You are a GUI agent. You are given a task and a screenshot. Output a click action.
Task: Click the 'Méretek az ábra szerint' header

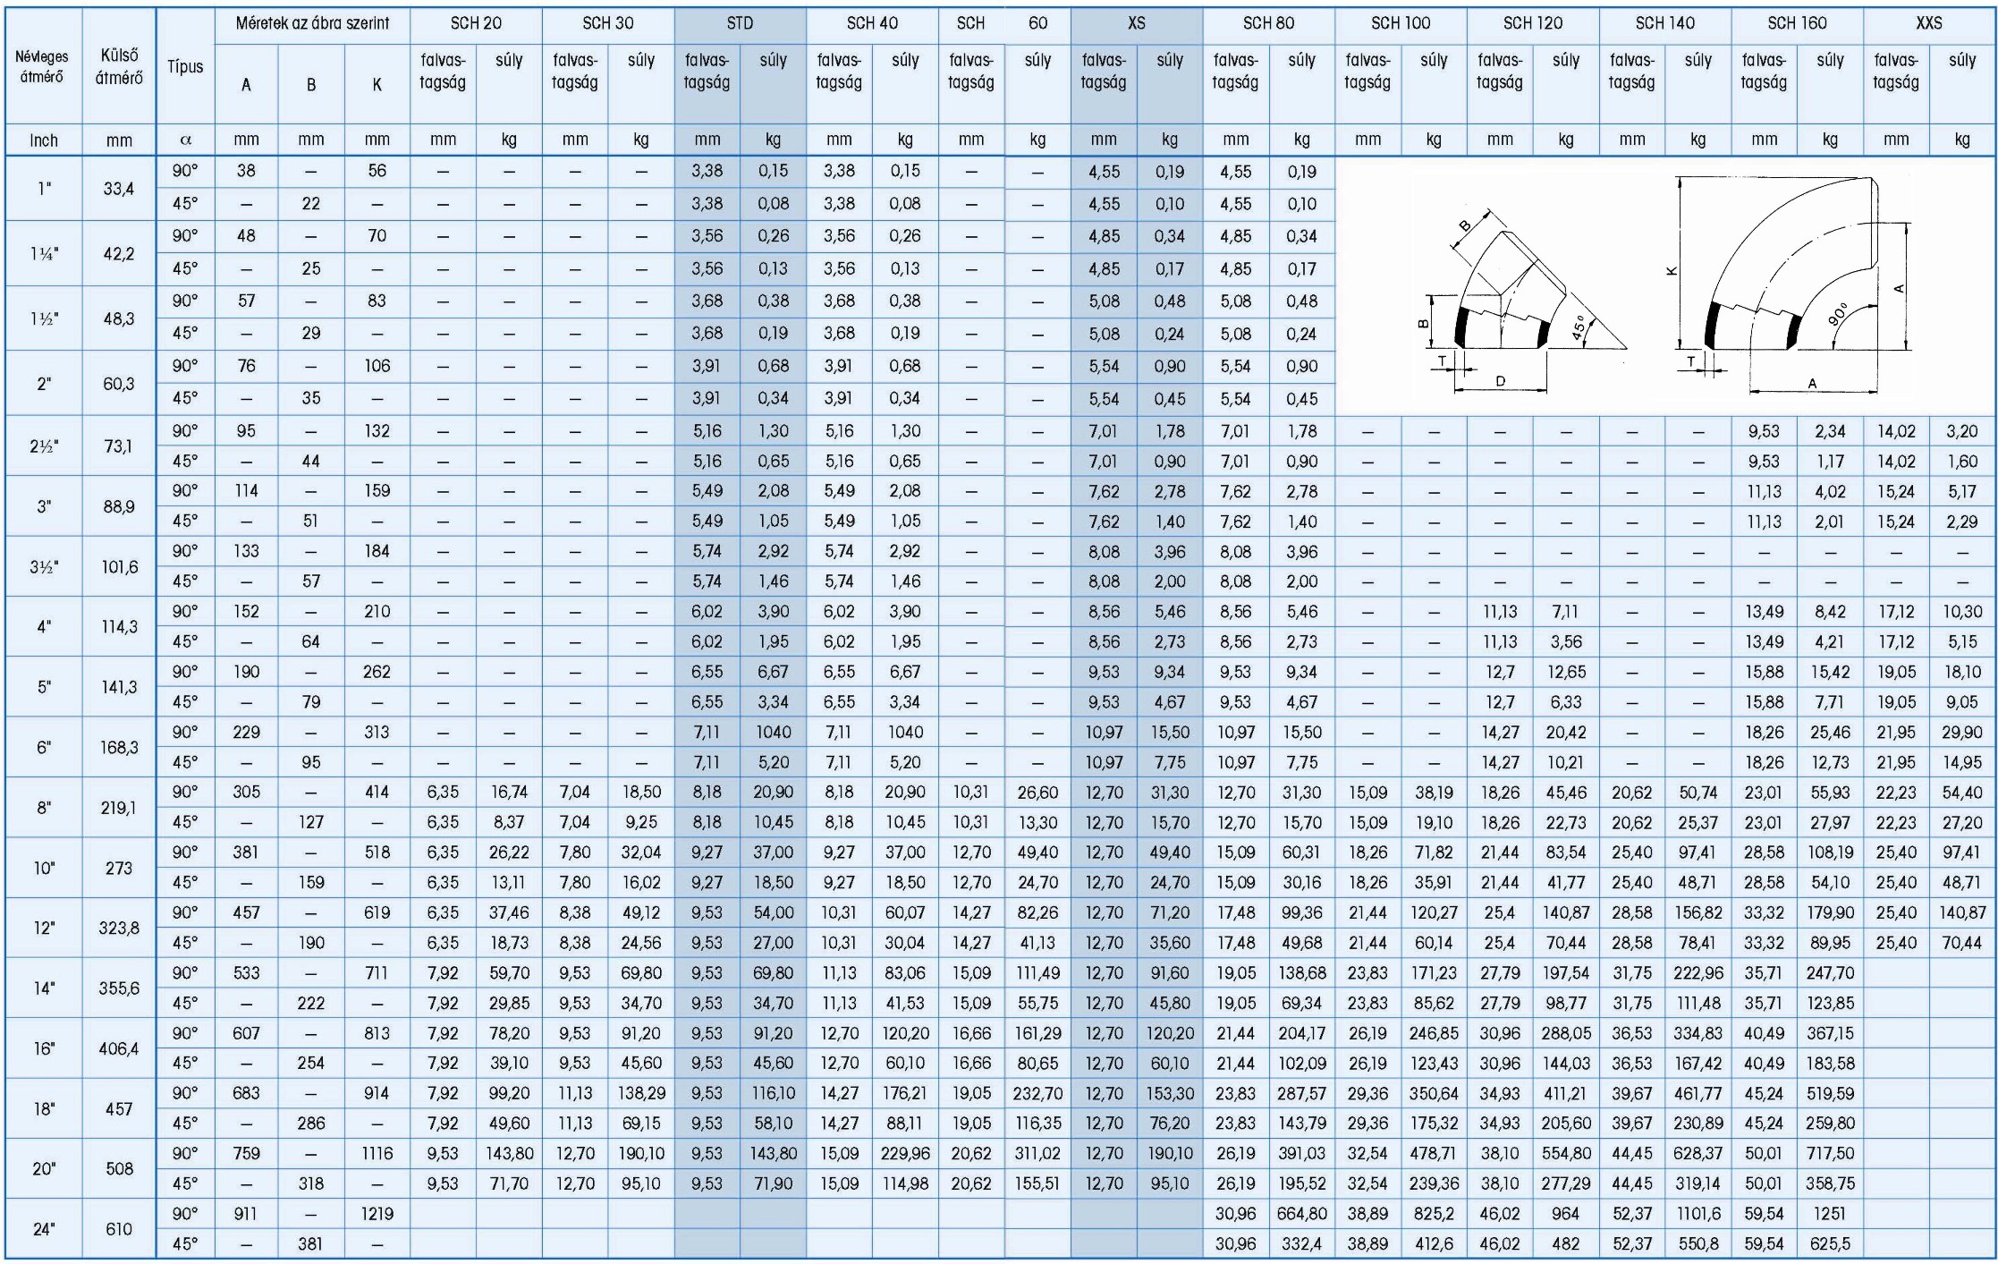click(312, 24)
